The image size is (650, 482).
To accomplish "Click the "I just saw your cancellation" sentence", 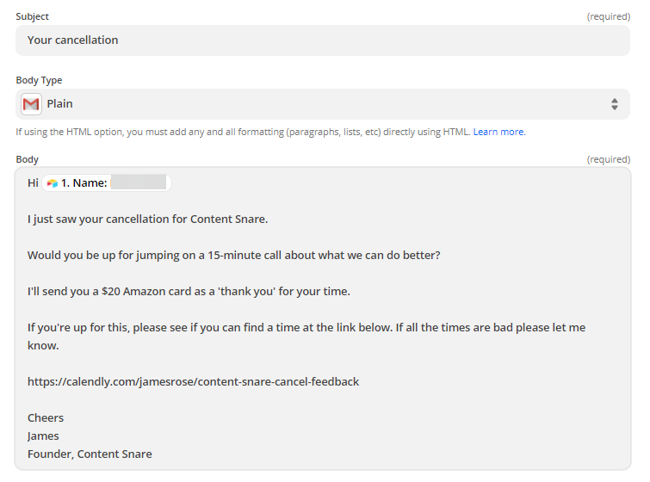I will [147, 219].
